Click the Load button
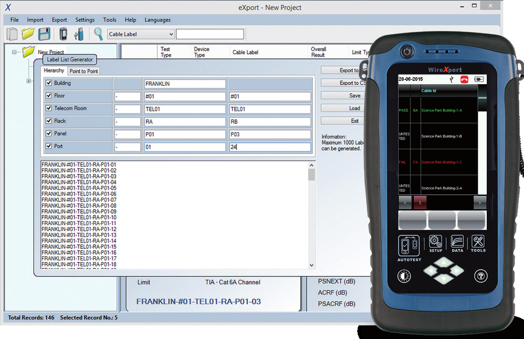524x339 pixels. coord(344,108)
